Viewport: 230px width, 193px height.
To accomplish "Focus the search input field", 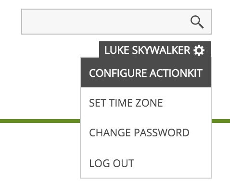I will coord(116,22).
